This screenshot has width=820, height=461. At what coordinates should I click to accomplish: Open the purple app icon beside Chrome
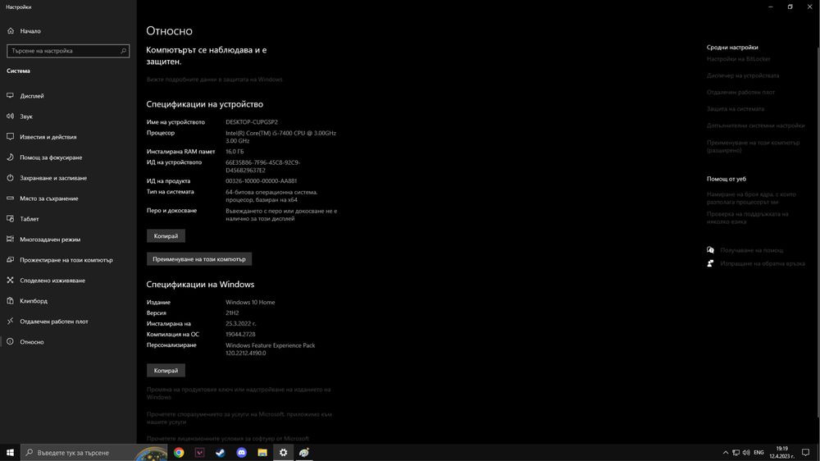200,453
